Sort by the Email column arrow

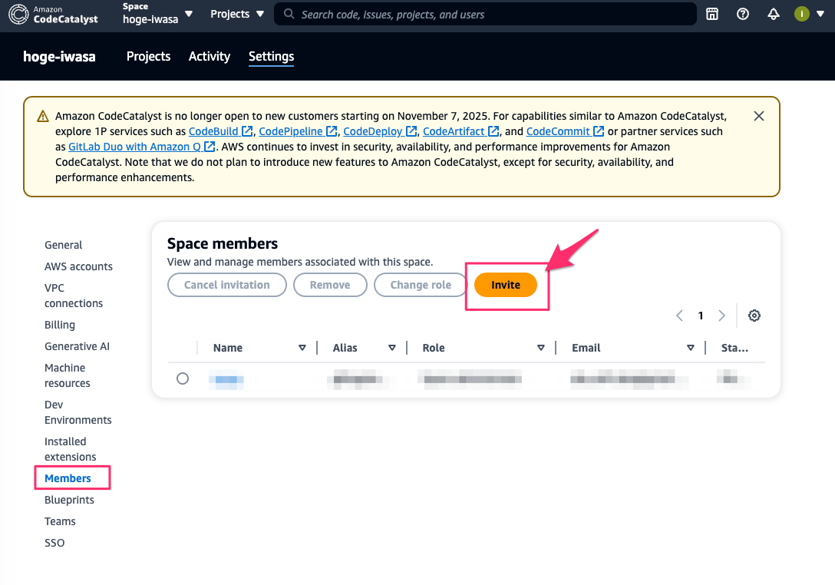pos(691,348)
